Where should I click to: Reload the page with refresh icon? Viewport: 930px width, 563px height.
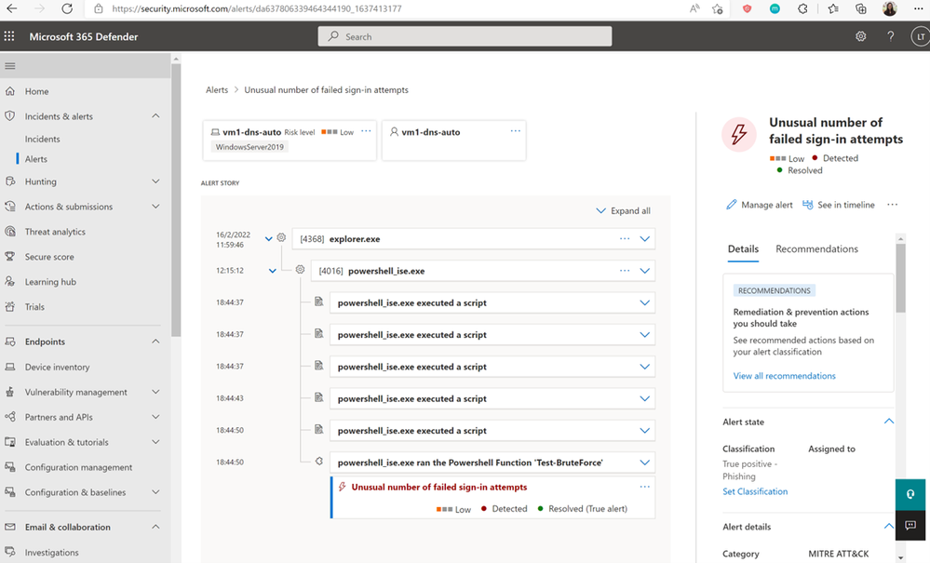(x=67, y=9)
